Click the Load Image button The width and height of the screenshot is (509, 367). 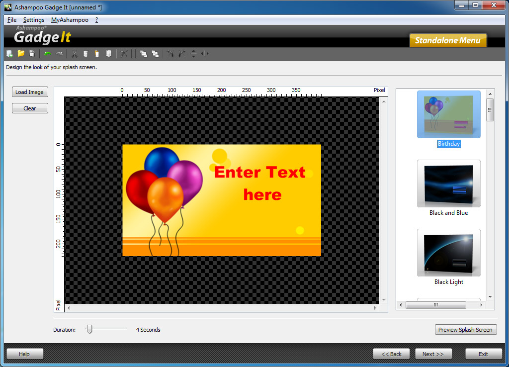coord(30,92)
